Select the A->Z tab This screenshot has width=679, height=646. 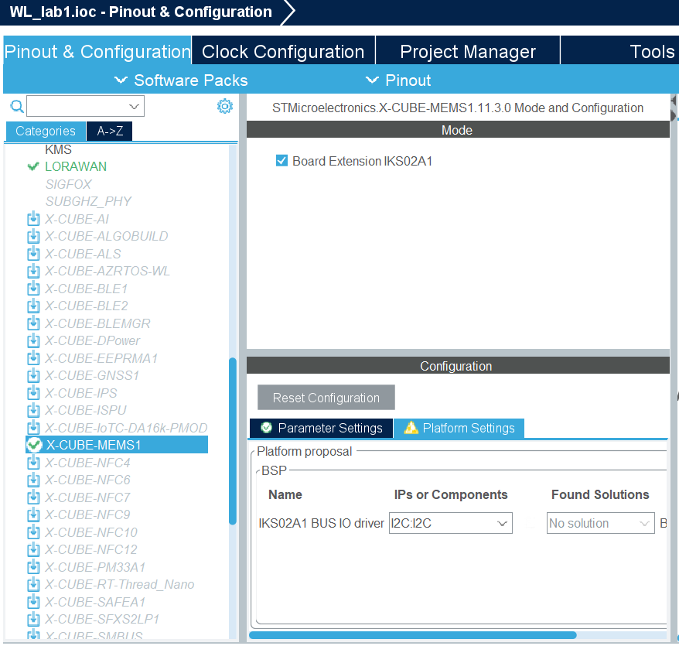point(110,131)
